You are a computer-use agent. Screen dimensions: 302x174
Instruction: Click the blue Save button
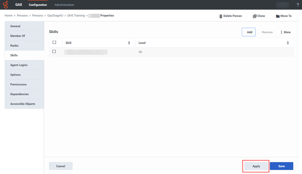tap(281, 166)
